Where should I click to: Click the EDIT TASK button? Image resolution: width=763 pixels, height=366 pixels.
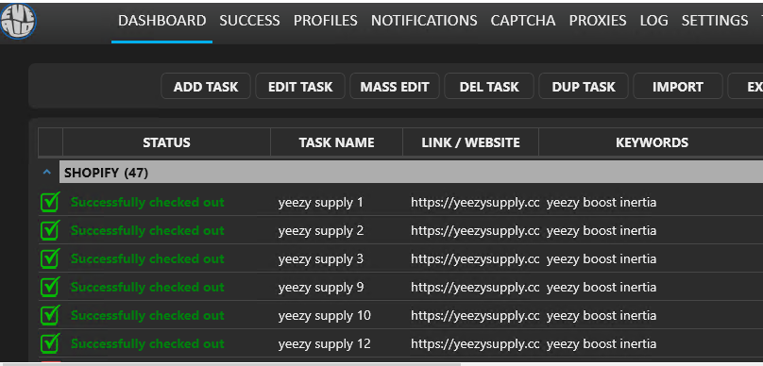tap(300, 87)
